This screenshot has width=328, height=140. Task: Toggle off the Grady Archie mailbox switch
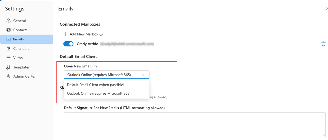click(x=69, y=44)
